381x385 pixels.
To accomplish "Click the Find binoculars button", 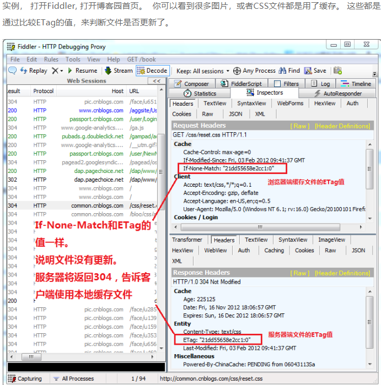I will coord(289,71).
